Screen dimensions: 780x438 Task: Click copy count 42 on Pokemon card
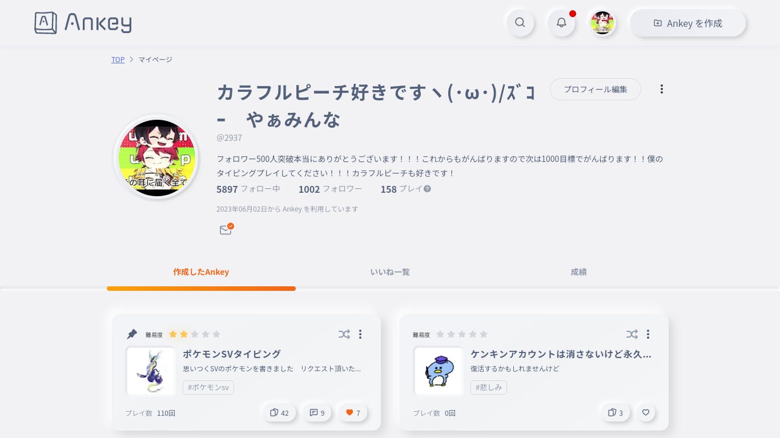tap(279, 413)
